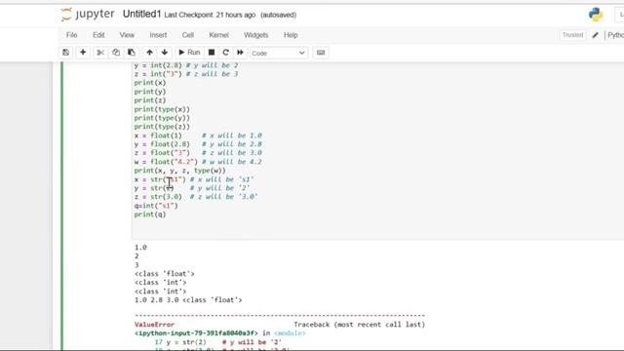Move selected cell up
The height and width of the screenshot is (351, 624).
click(x=149, y=53)
